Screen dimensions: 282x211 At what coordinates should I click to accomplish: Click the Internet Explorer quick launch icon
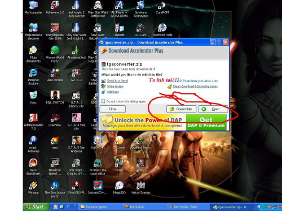68,207
